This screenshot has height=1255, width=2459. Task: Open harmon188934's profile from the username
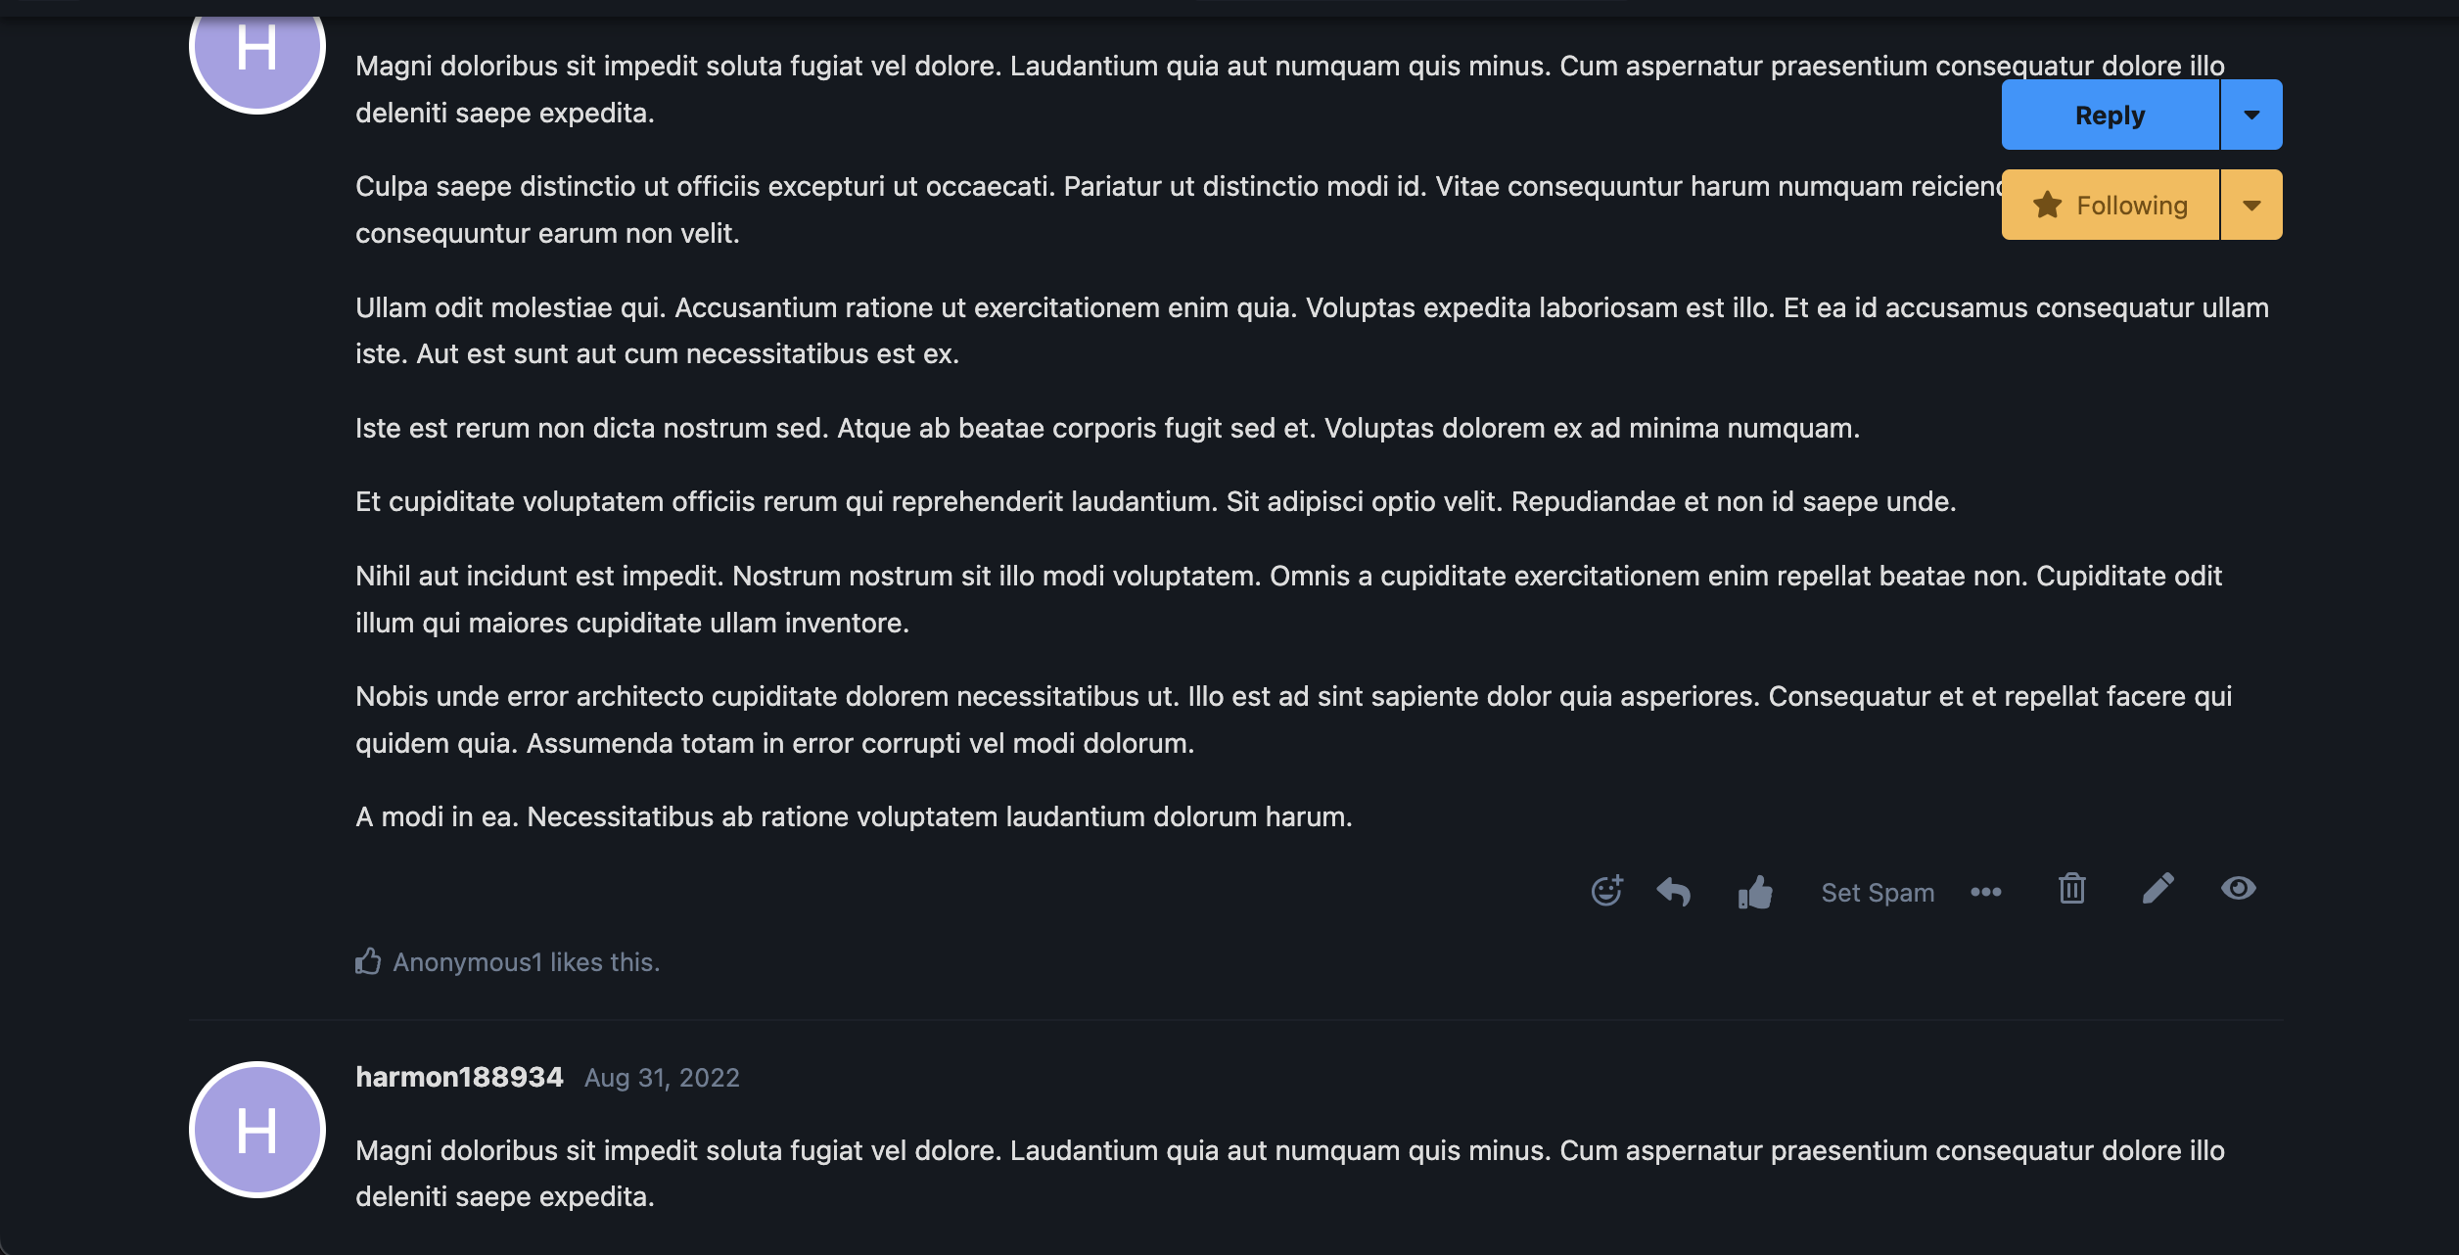point(459,1077)
